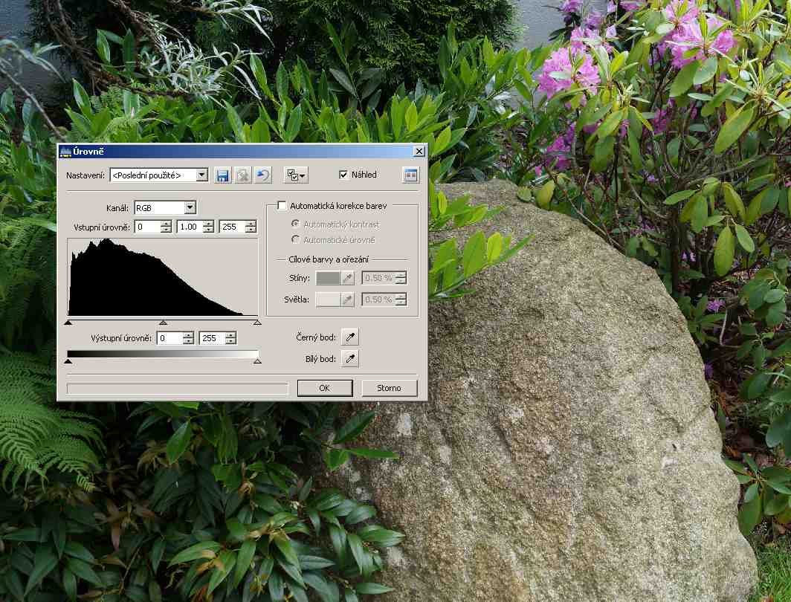Image resolution: width=791 pixels, height=602 pixels.
Task: Open the checklist options dropdown button
Action: (297, 175)
